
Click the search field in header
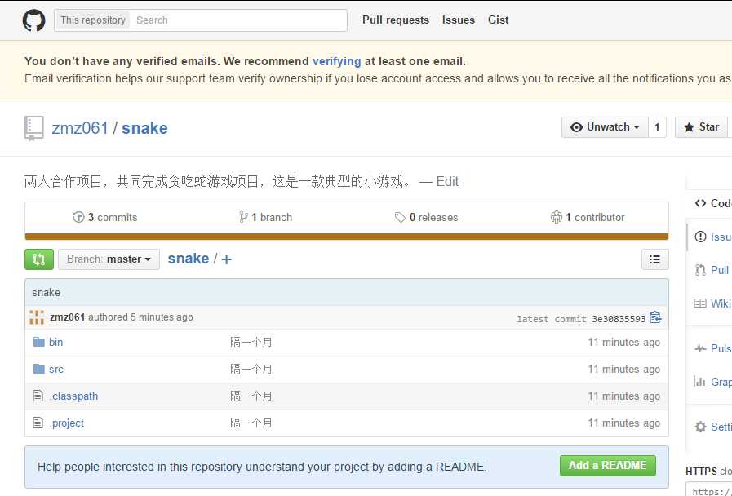pyautogui.click(x=238, y=20)
